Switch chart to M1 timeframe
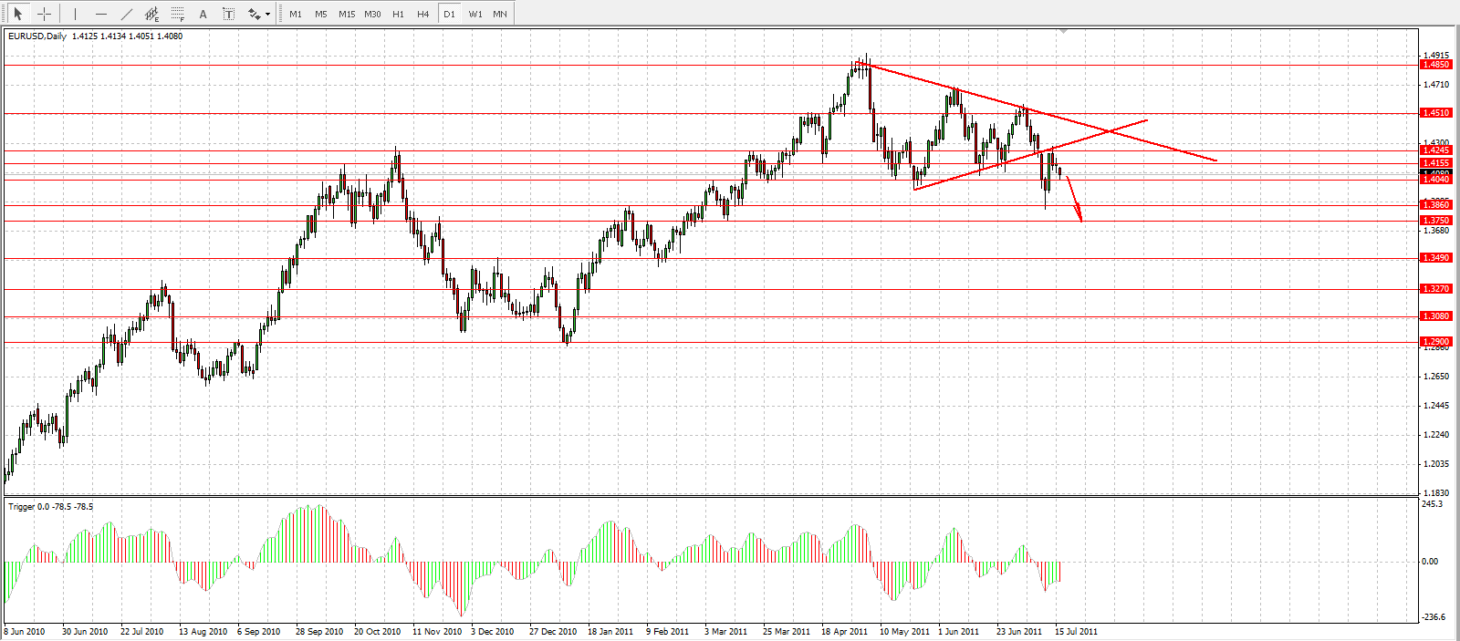The height and width of the screenshot is (641, 1460). pos(296,14)
